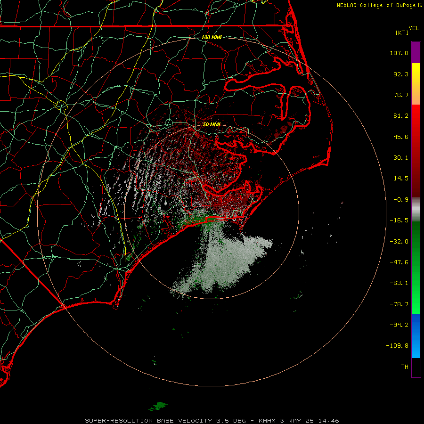Screen dimensions: 424x424
Task: Select the 30.1 legend value
Action: pos(401,158)
